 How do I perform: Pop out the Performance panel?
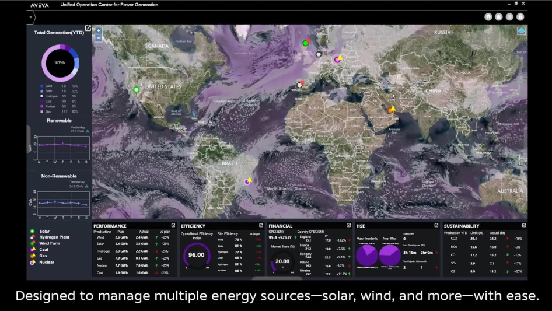[x=173, y=226]
